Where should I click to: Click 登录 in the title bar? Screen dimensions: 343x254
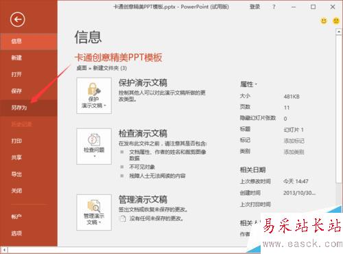[255, 7]
